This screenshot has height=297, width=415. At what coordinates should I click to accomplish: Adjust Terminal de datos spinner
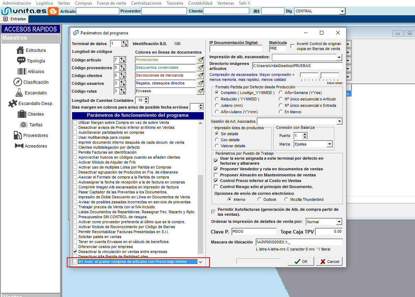pyautogui.click(x=125, y=44)
